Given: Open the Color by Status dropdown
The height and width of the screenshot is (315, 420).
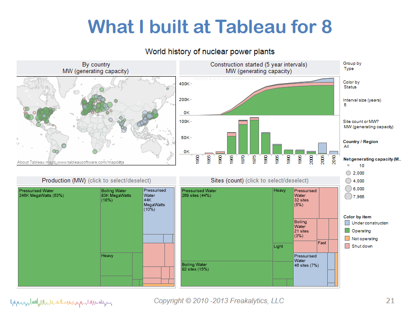Looking at the screenshot, I should 350,87.
